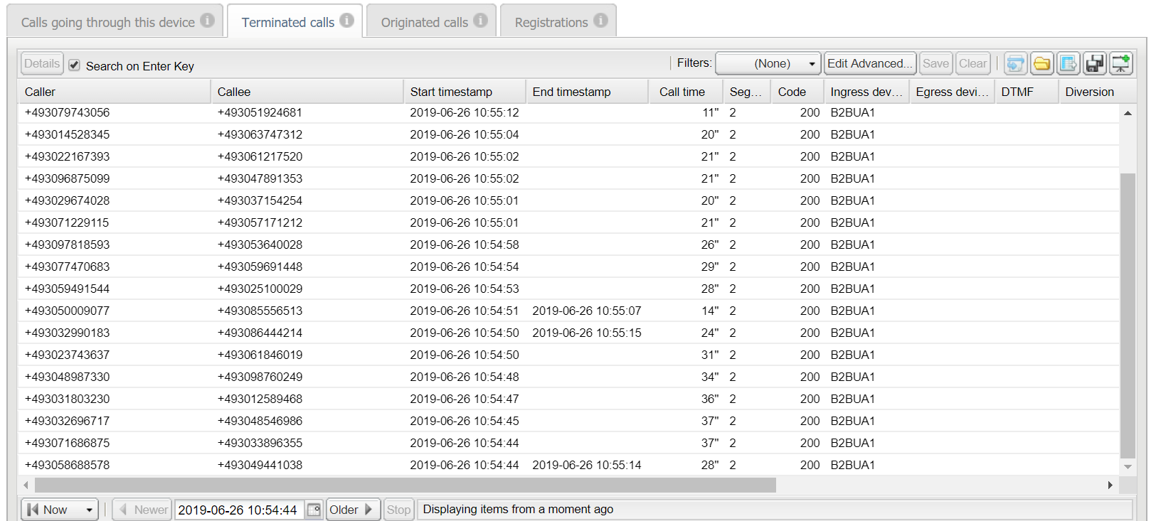This screenshot has width=1156, height=521.
Task: Click info icon beside Originated calls
Action: click(x=481, y=21)
